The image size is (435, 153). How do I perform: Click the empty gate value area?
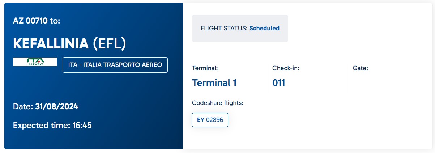pos(388,83)
